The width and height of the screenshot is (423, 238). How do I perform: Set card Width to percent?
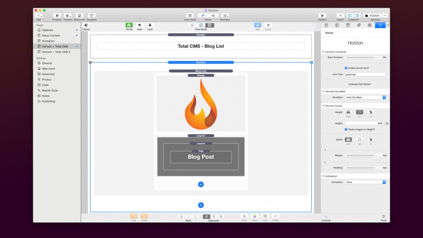371,140
